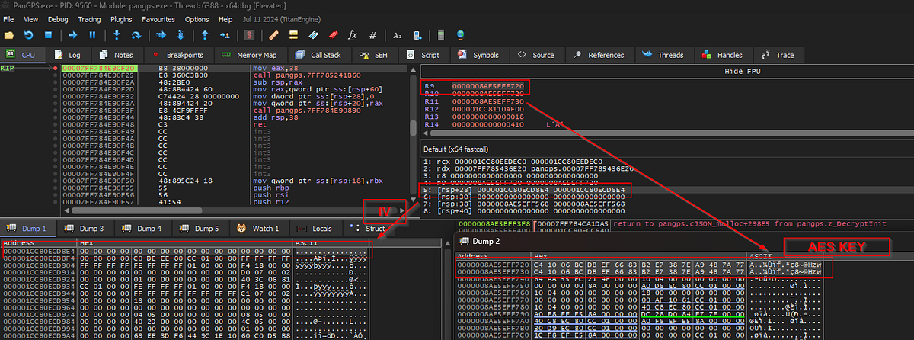Click the step over icon
914x340 pixels.
coord(137,35)
